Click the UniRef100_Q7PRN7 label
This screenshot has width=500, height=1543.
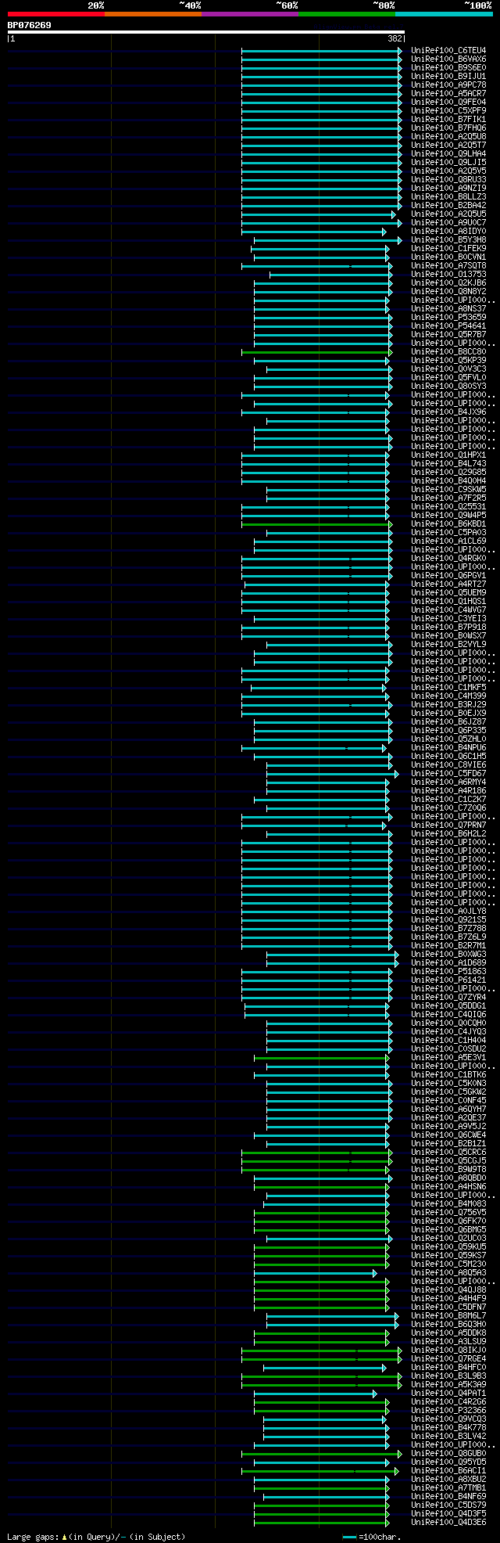pyautogui.click(x=448, y=825)
